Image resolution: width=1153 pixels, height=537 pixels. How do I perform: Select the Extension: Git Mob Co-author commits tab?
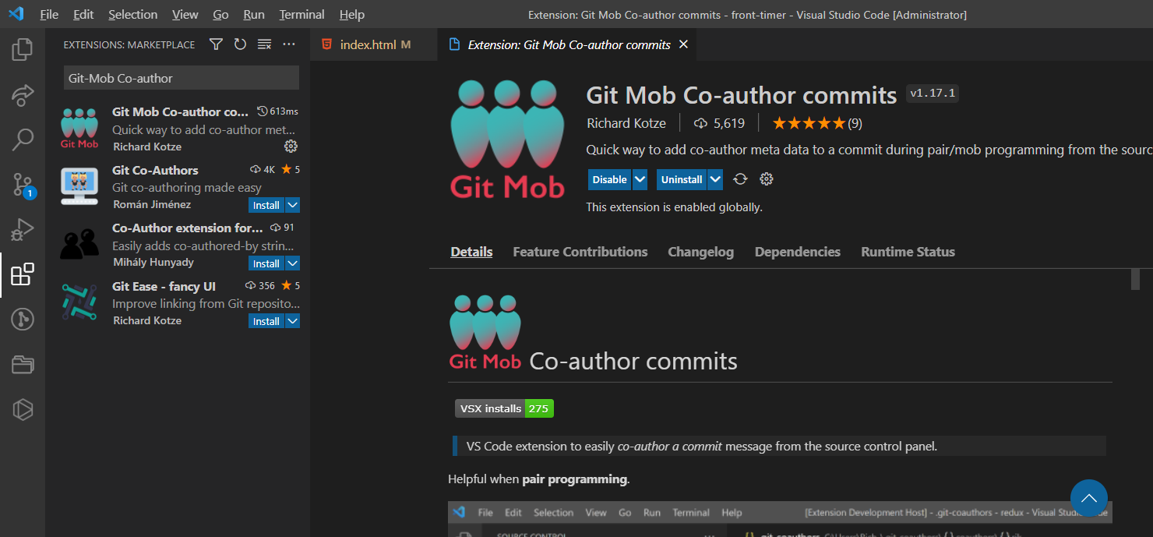(x=567, y=44)
